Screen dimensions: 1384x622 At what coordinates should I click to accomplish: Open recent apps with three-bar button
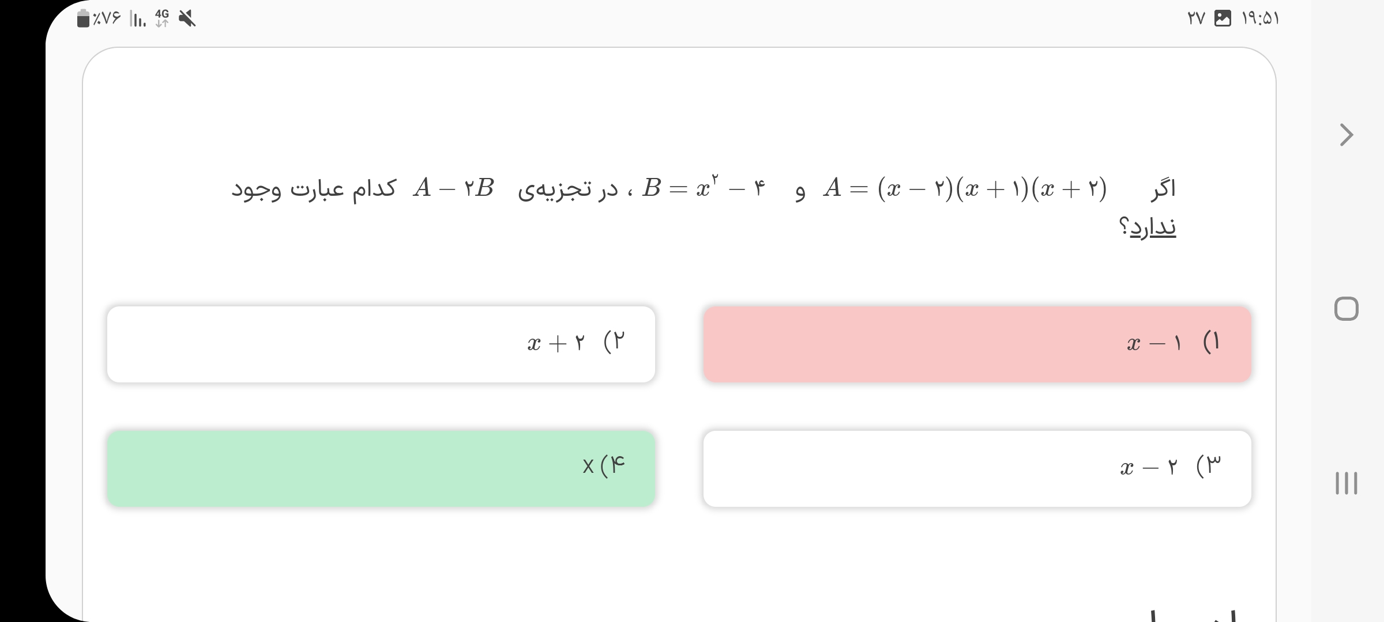pos(1346,483)
